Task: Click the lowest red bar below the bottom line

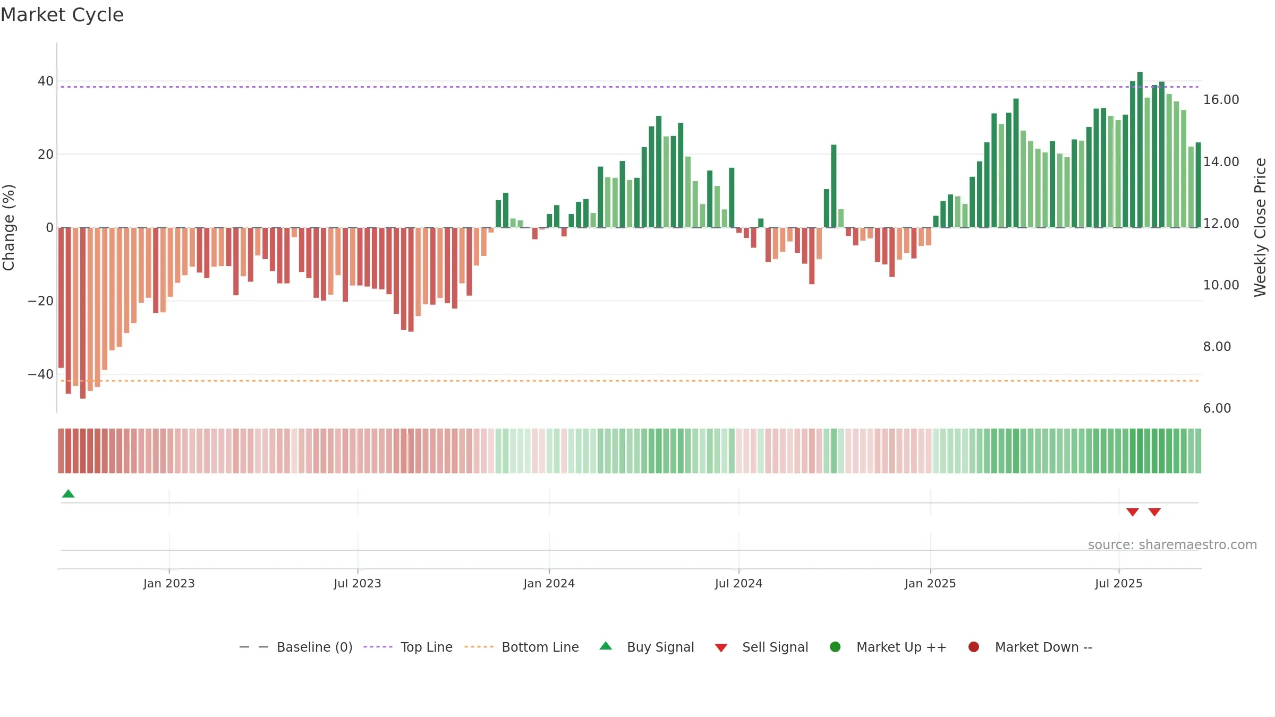Action: click(x=83, y=313)
